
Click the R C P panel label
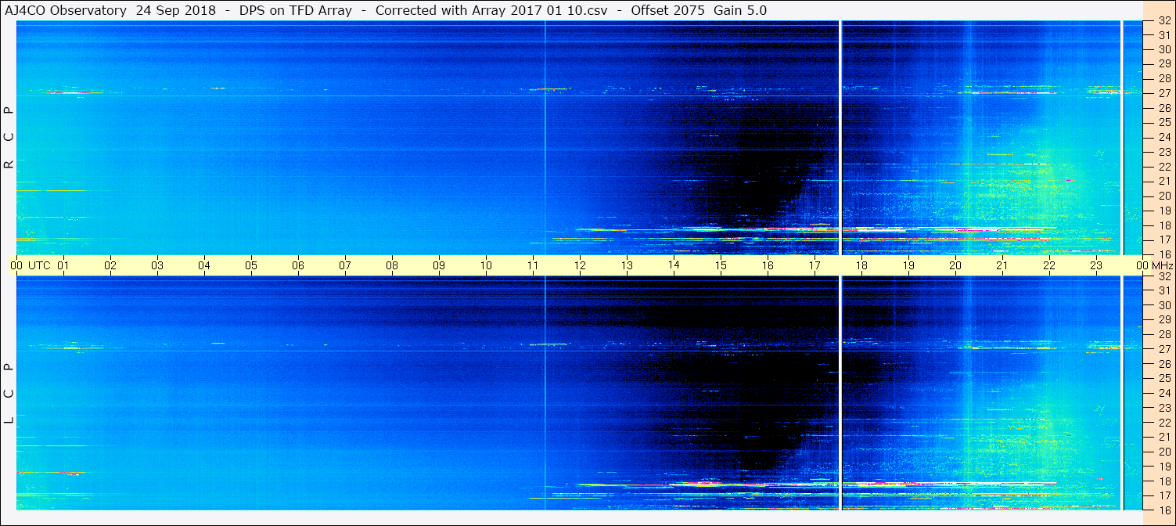tap(9, 137)
